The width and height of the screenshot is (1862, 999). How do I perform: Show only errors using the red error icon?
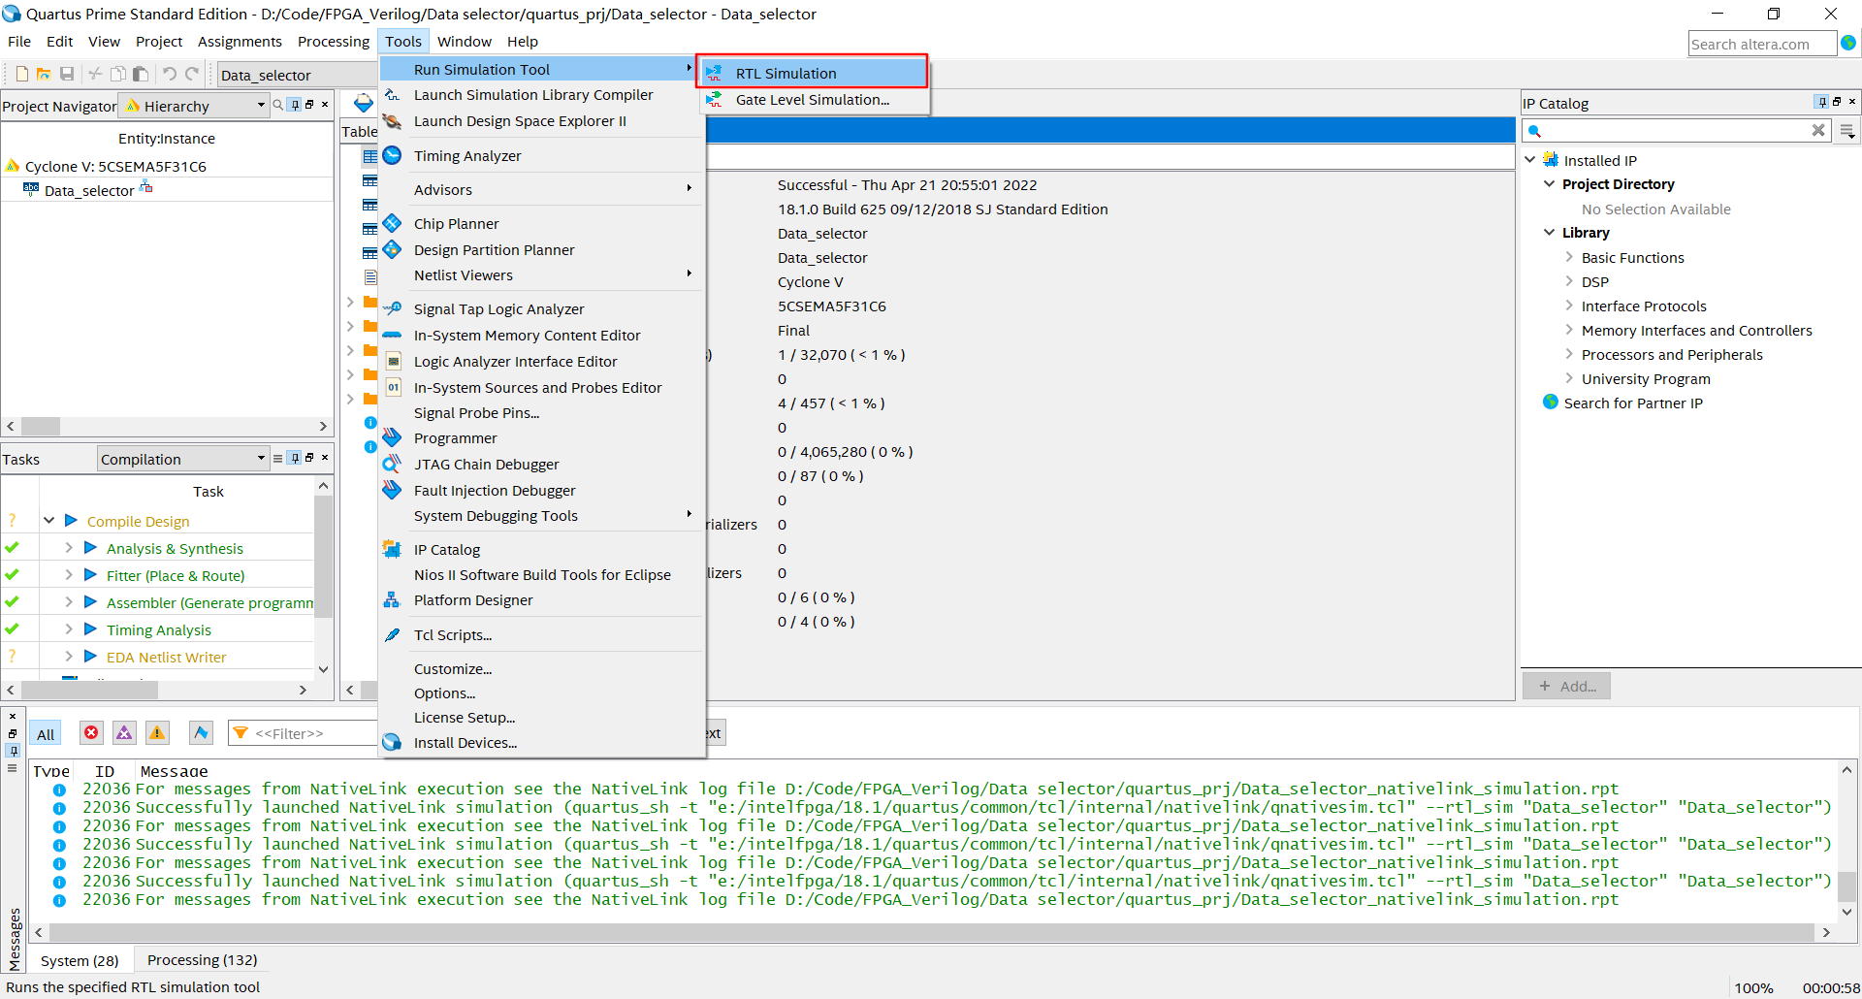pyautogui.click(x=90, y=732)
